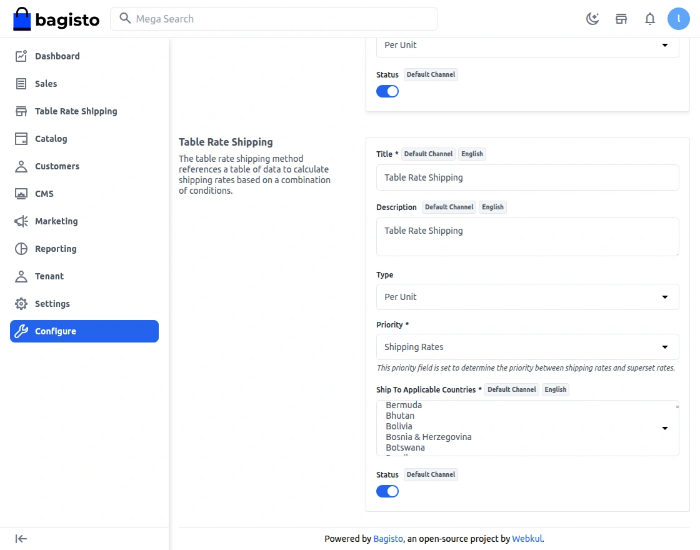700x550 pixels.
Task: Click the bagisto wordmark
Action: click(x=67, y=19)
